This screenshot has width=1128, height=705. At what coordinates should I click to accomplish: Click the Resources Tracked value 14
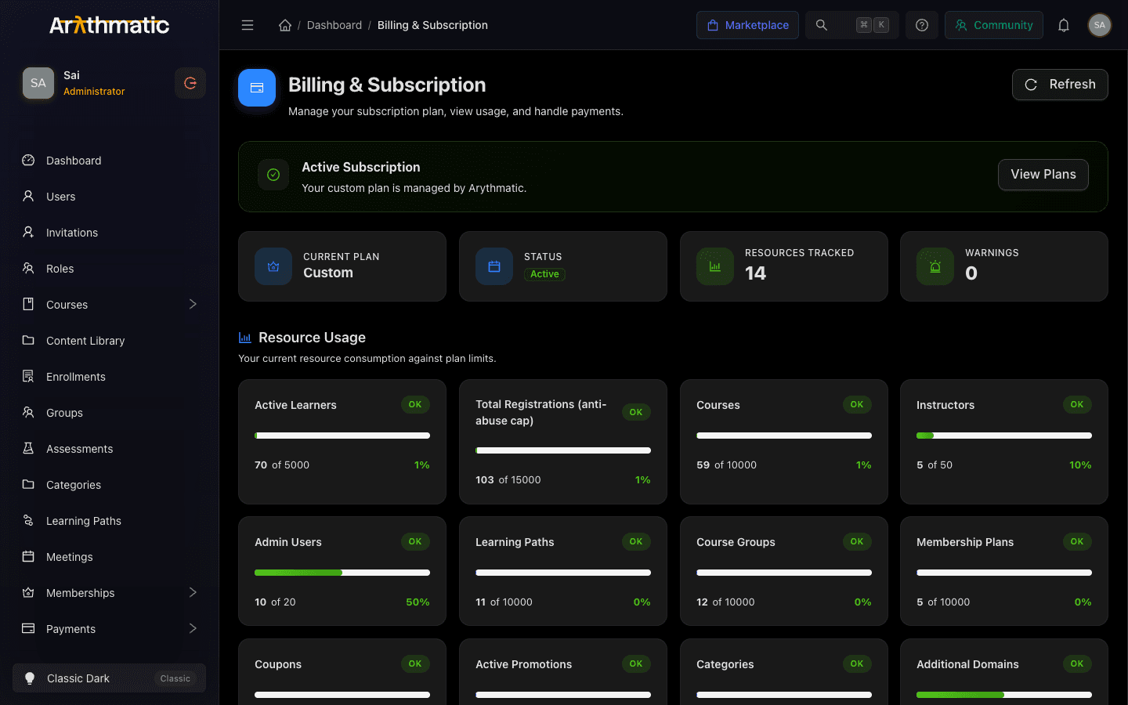coord(755,273)
